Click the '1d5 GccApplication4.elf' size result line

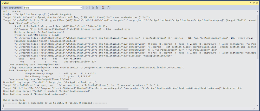tap(58, 62)
